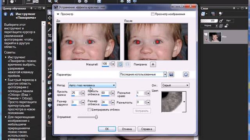Create a new layer in Слои panel

[203, 14]
